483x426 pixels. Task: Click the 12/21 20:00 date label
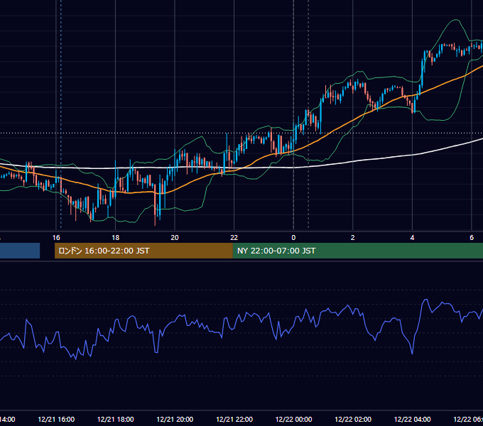(x=175, y=419)
